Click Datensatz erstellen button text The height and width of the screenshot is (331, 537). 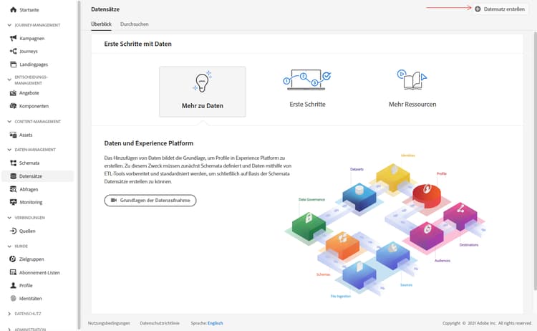[x=504, y=9]
